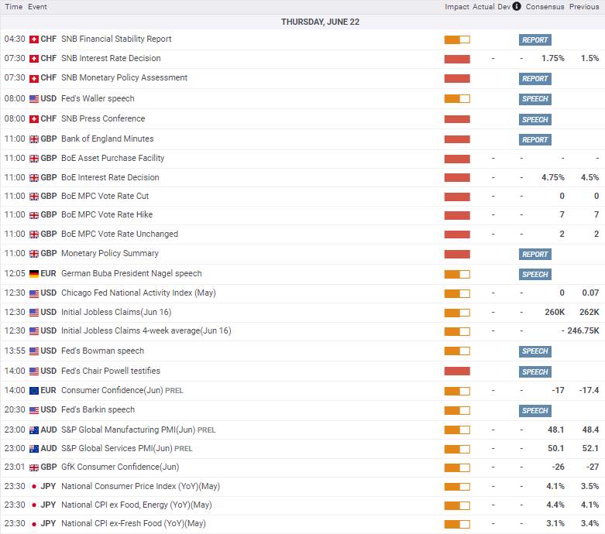
Task: Click the Consensus column header
Action: click(x=545, y=6)
